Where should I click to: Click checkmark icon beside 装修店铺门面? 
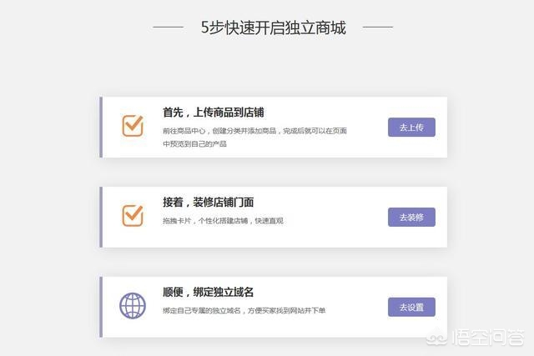click(x=133, y=215)
